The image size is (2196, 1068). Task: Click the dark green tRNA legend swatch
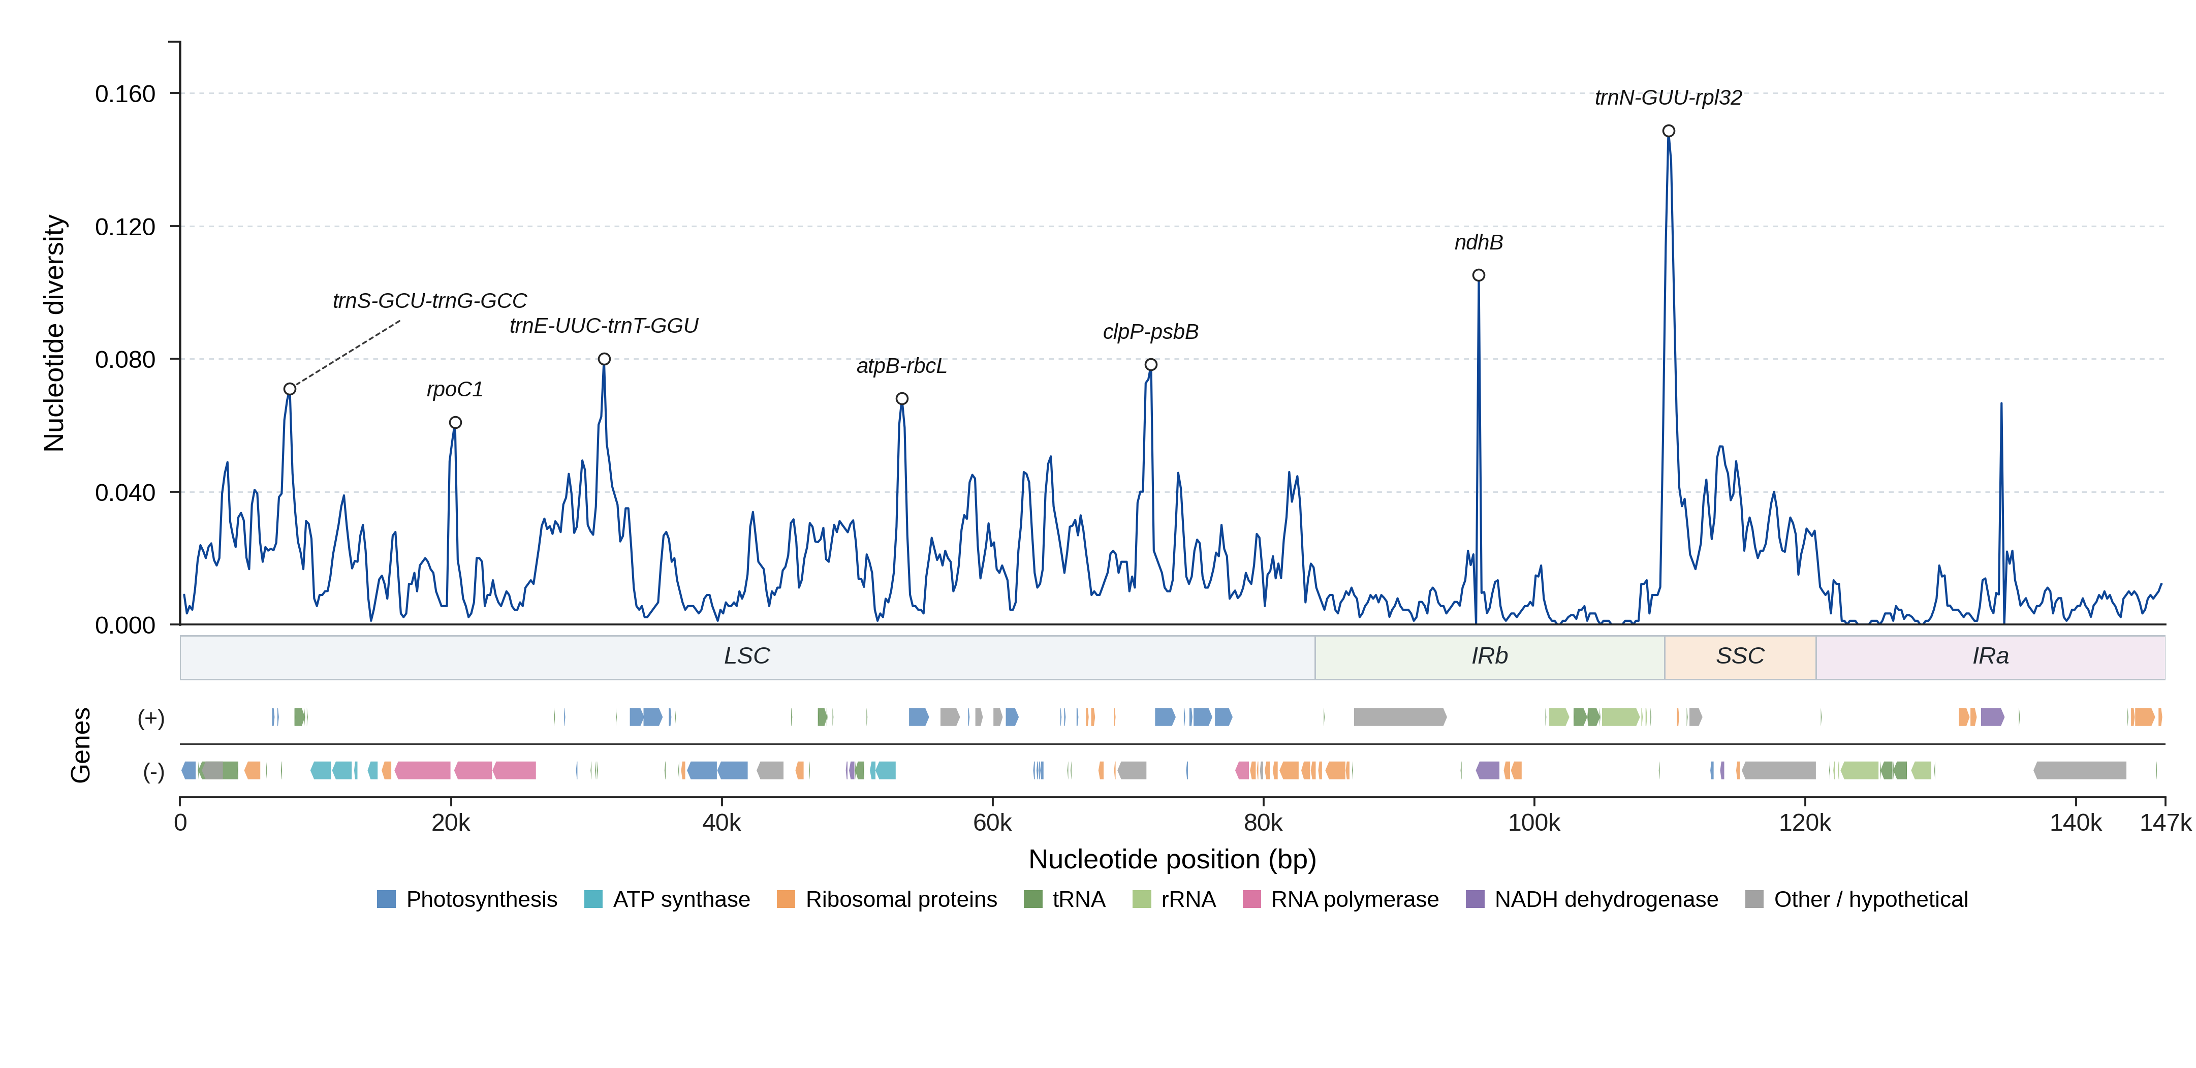pos(1032,899)
